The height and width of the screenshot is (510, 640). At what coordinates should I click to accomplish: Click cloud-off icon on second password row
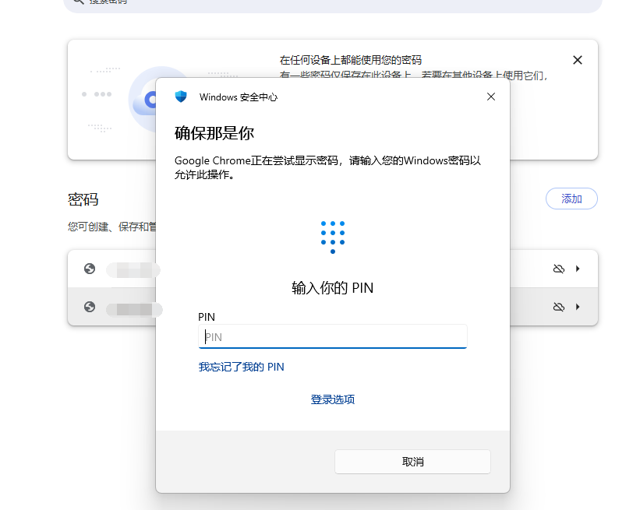click(x=558, y=307)
